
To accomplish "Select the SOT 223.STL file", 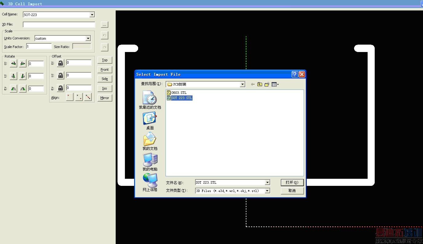I will (179, 98).
